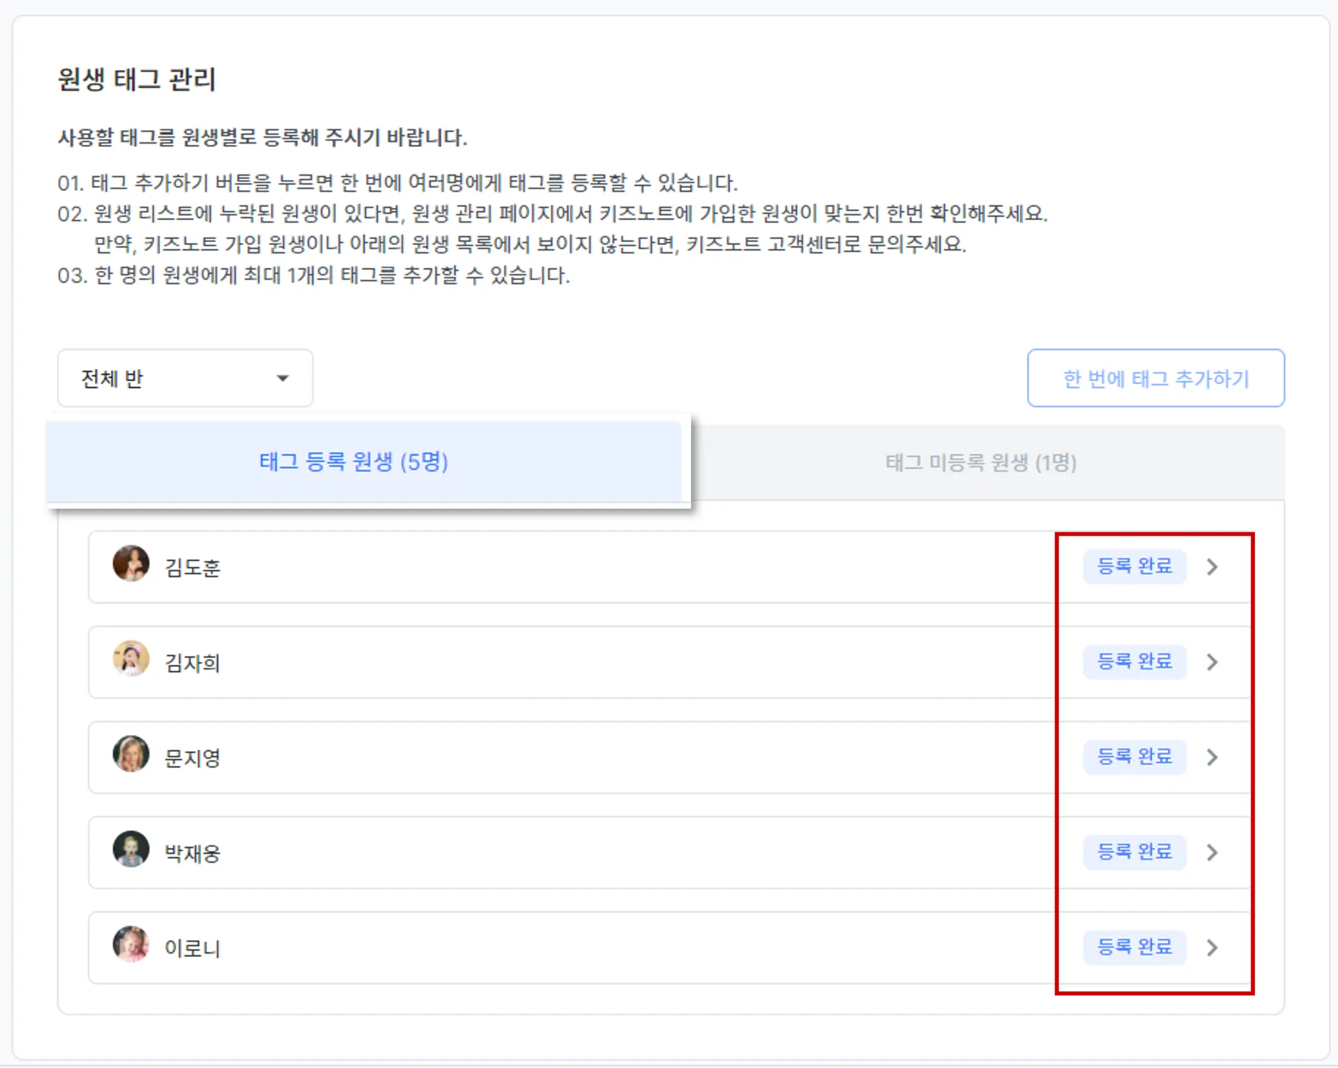Expand 김도훈 row with chevron arrow

point(1213,566)
